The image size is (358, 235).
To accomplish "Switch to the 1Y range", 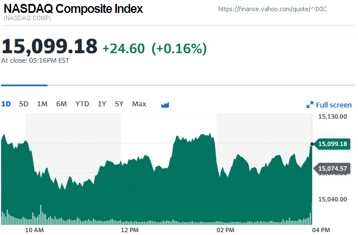I will click(102, 104).
